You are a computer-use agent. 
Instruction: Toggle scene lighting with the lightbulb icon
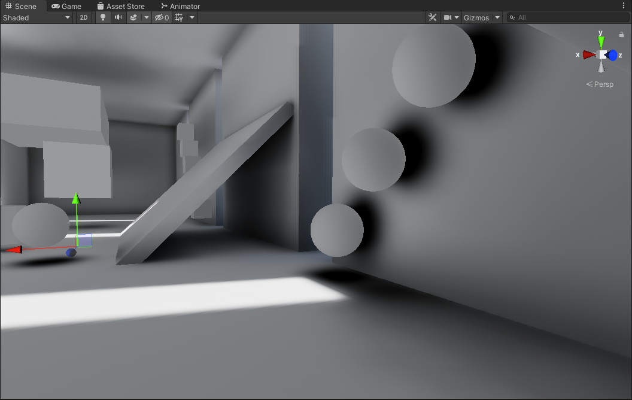[x=103, y=17]
